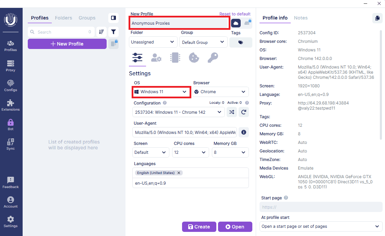Open the key icon for password settings

pos(213,58)
